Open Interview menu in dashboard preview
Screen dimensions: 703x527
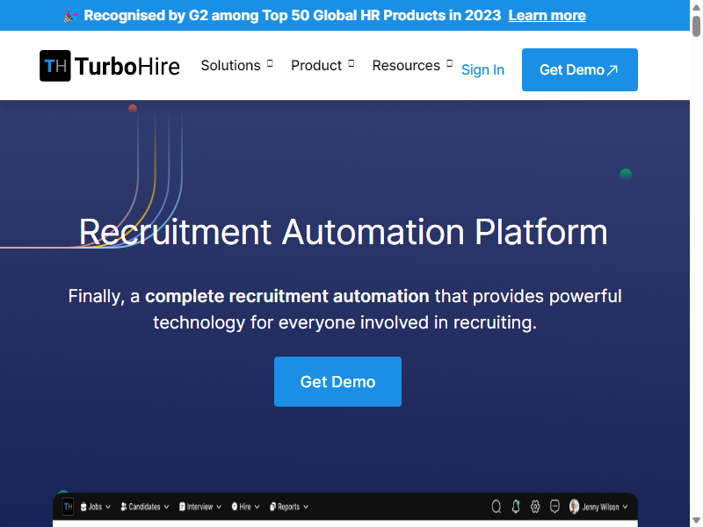pyautogui.click(x=200, y=507)
